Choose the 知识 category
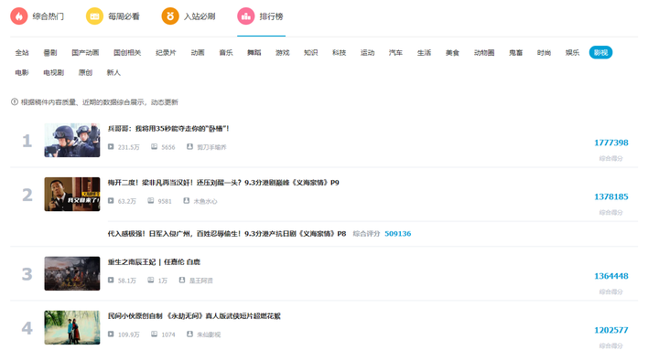Screen dimensions: 659x350 pos(311,52)
